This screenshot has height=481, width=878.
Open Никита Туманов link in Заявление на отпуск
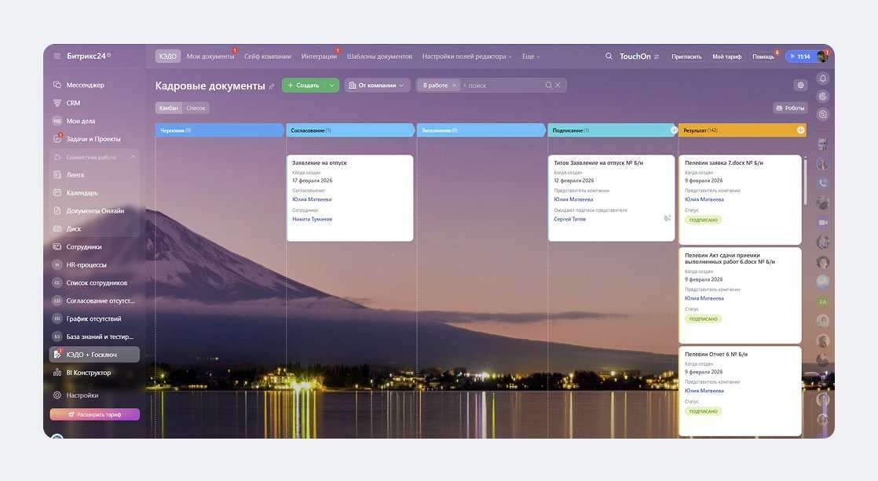coord(312,219)
